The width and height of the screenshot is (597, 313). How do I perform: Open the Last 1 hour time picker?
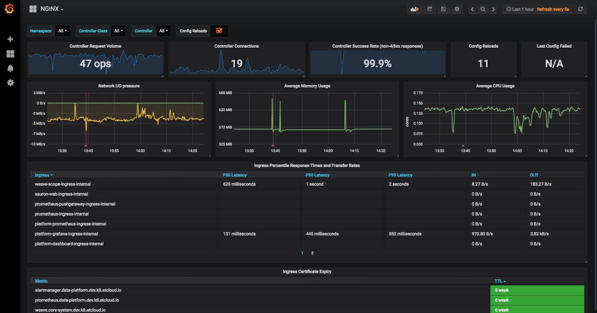click(x=520, y=9)
